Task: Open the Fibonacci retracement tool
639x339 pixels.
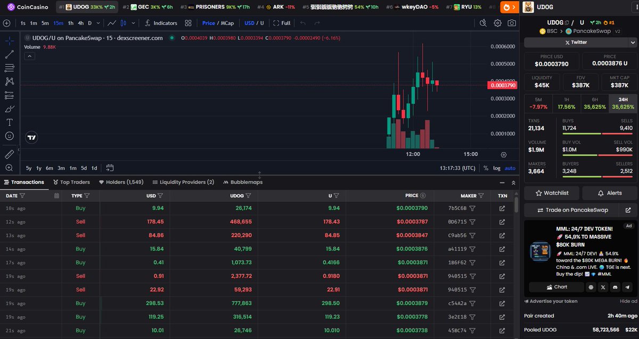Action: tap(9, 68)
